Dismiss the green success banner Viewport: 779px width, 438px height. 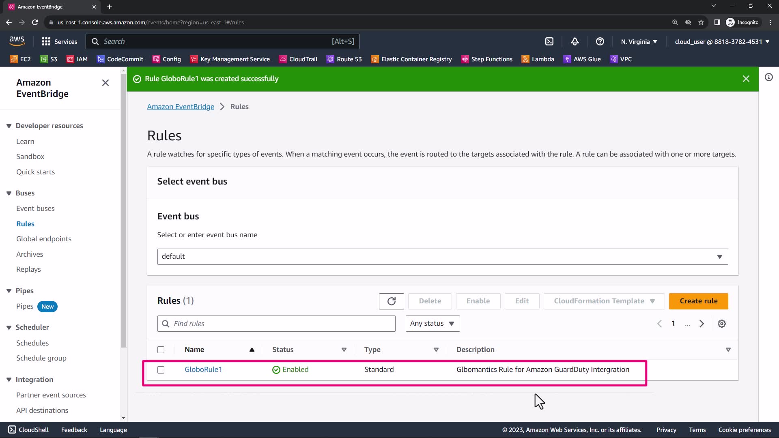tap(746, 79)
